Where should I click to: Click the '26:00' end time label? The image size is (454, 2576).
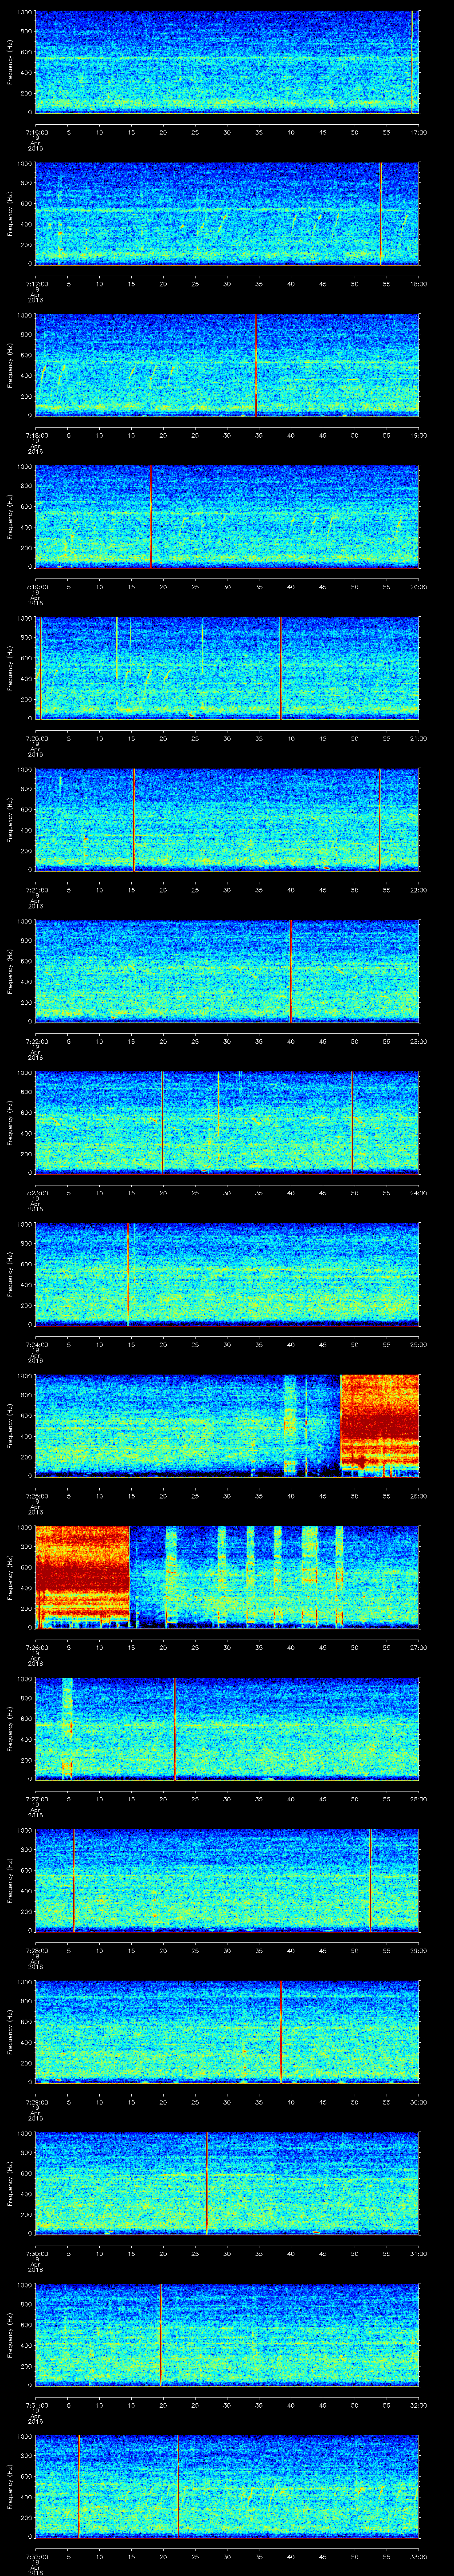tap(418, 1496)
